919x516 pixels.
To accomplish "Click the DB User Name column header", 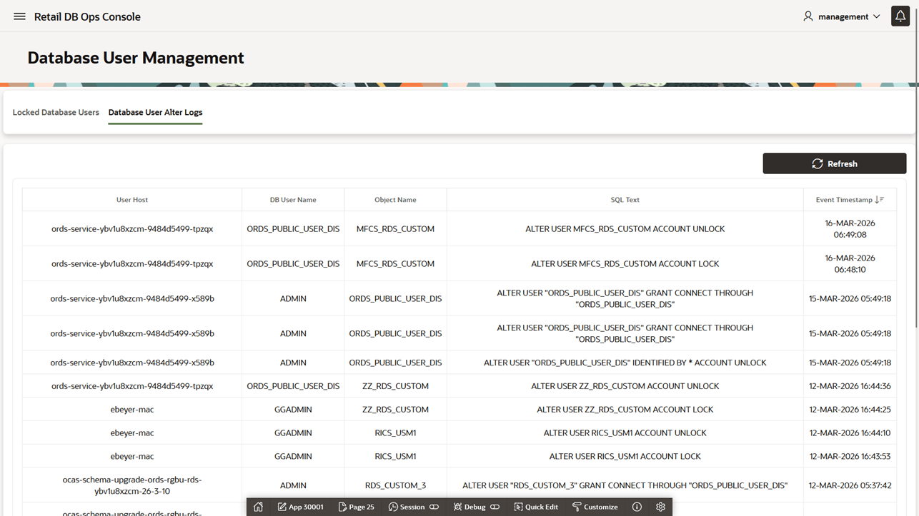I will tap(293, 200).
